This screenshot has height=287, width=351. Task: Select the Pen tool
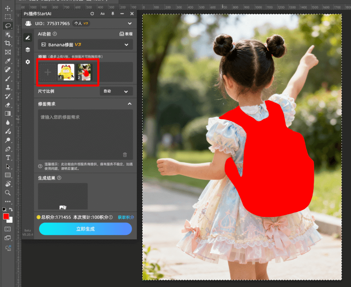tap(8, 149)
